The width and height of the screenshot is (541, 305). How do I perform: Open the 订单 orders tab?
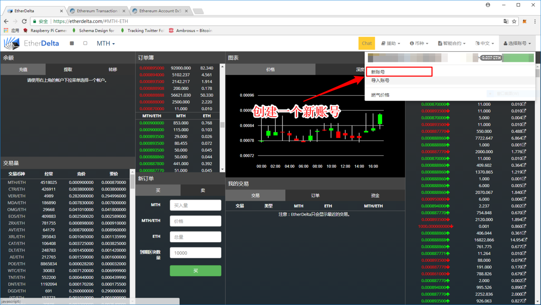[x=315, y=196]
